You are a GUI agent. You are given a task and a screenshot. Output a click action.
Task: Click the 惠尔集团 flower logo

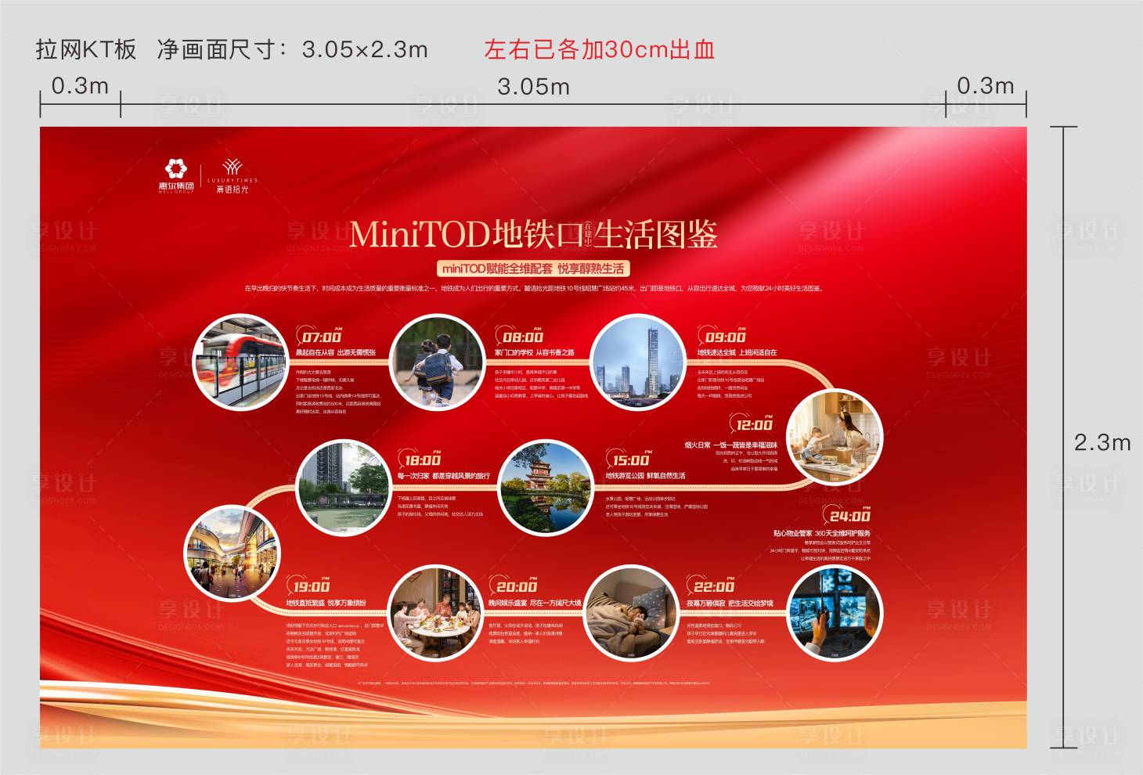pyautogui.click(x=176, y=176)
